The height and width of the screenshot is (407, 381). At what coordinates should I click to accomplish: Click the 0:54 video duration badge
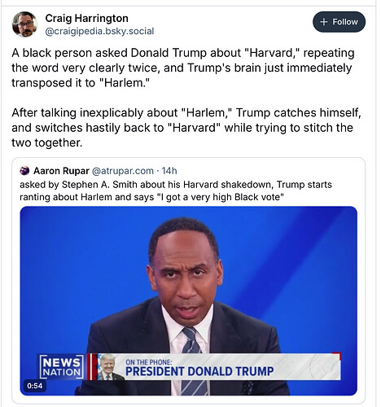[x=35, y=386]
